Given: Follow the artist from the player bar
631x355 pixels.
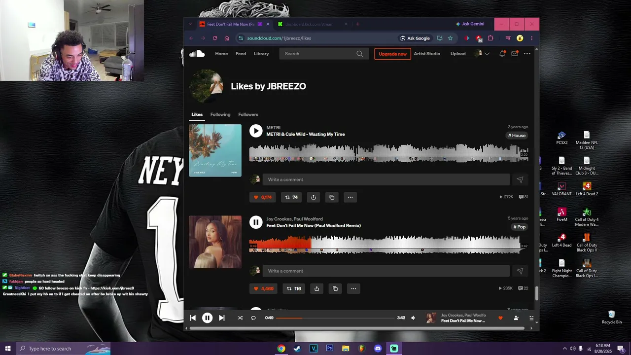Looking at the screenshot, I should click(x=516, y=318).
